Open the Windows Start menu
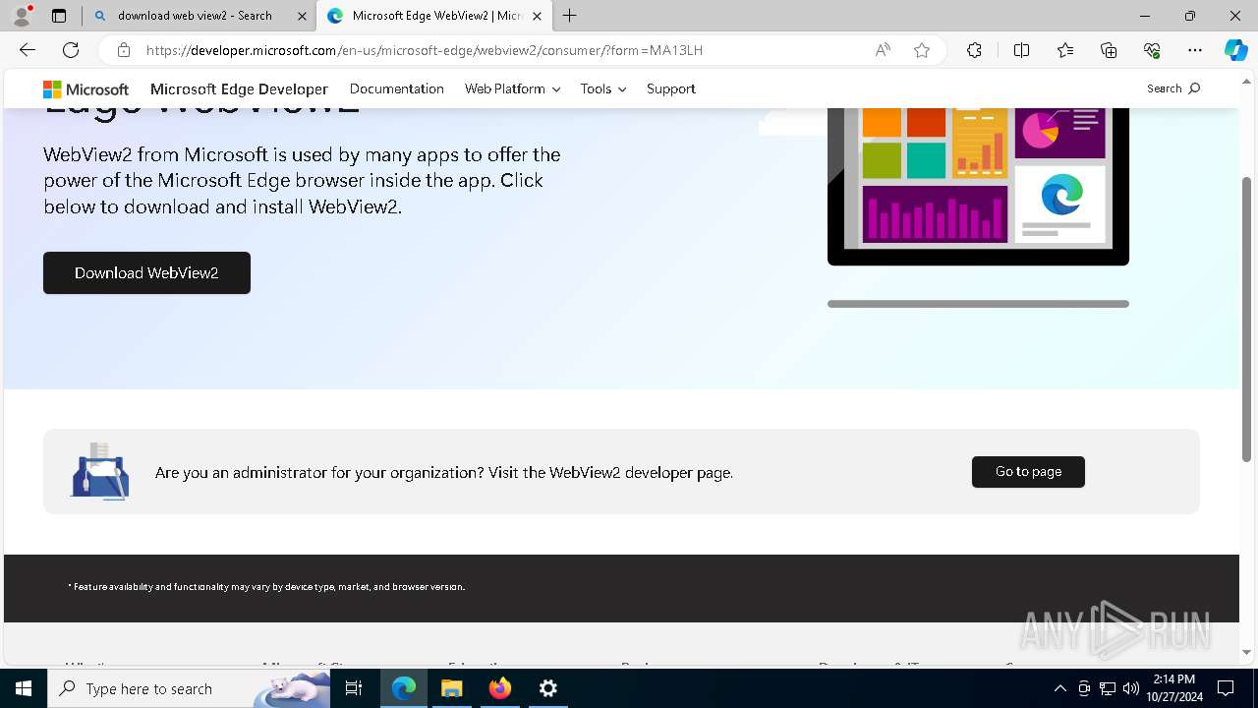The height and width of the screenshot is (708, 1258). tap(24, 688)
